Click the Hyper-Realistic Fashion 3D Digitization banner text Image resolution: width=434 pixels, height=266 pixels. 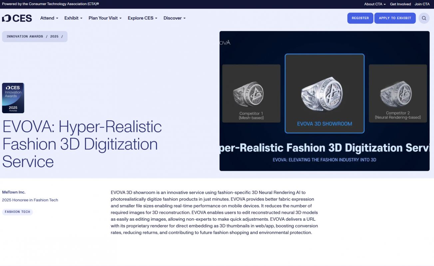click(x=324, y=148)
